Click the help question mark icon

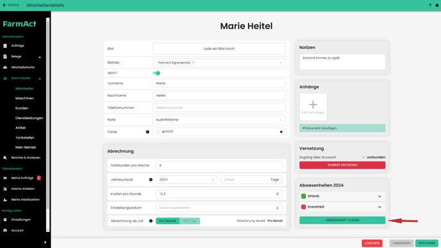pos(430,5)
